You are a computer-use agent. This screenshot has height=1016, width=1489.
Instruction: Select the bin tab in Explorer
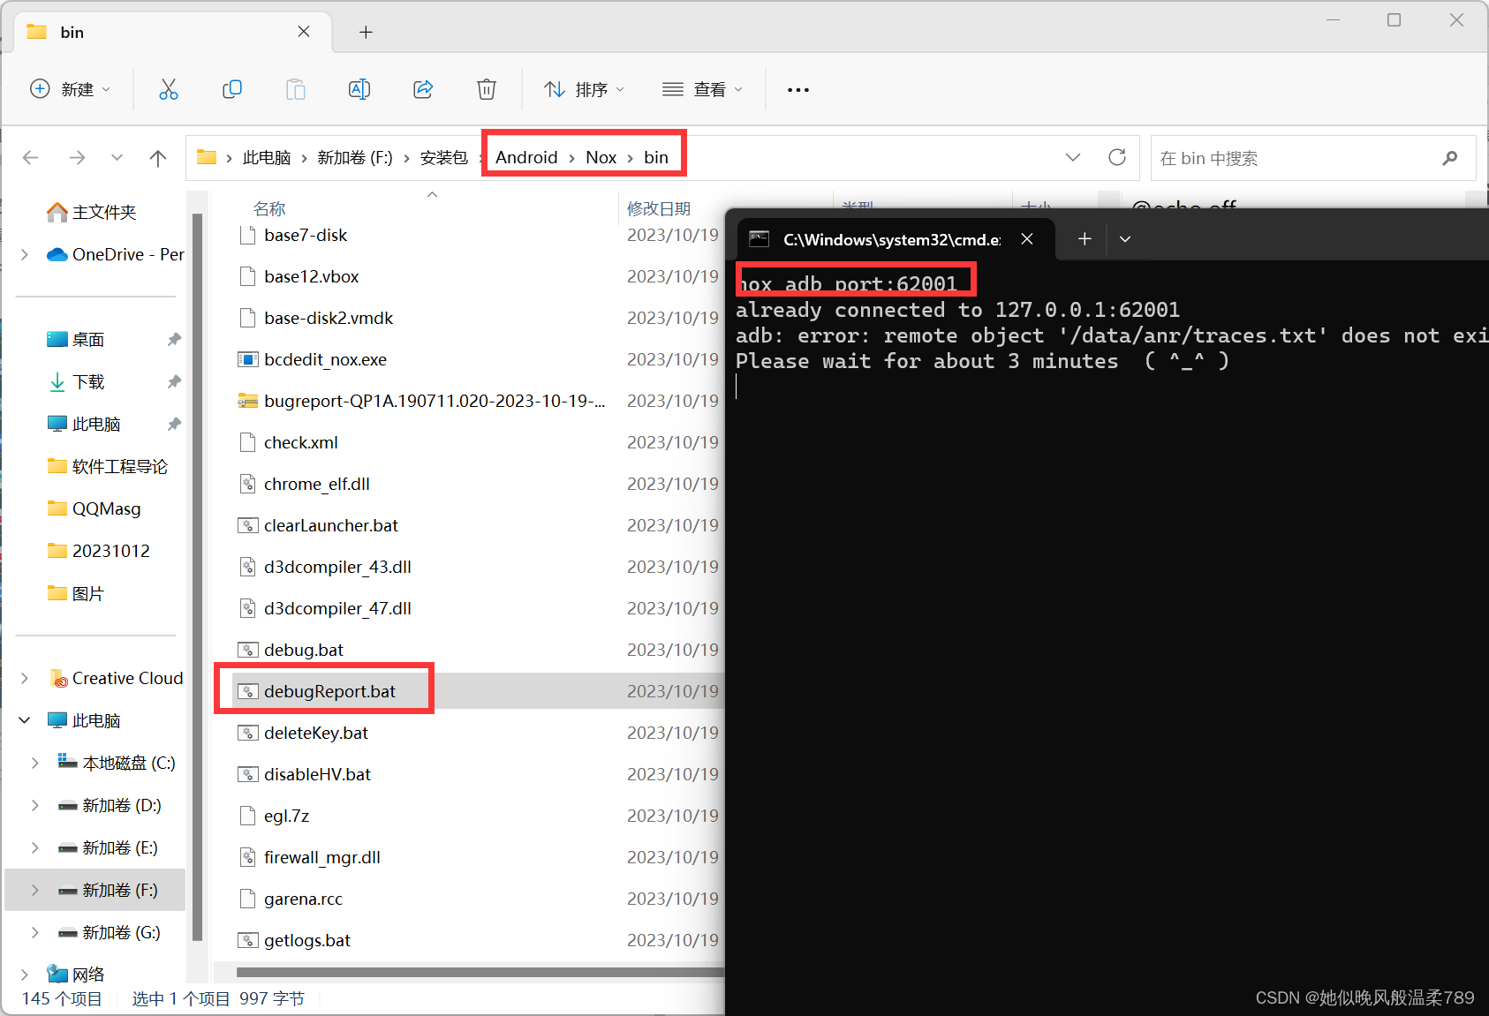(x=173, y=32)
